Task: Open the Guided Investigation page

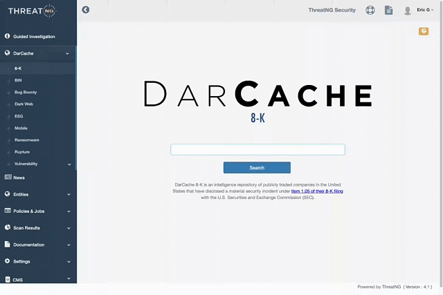Action: point(34,37)
